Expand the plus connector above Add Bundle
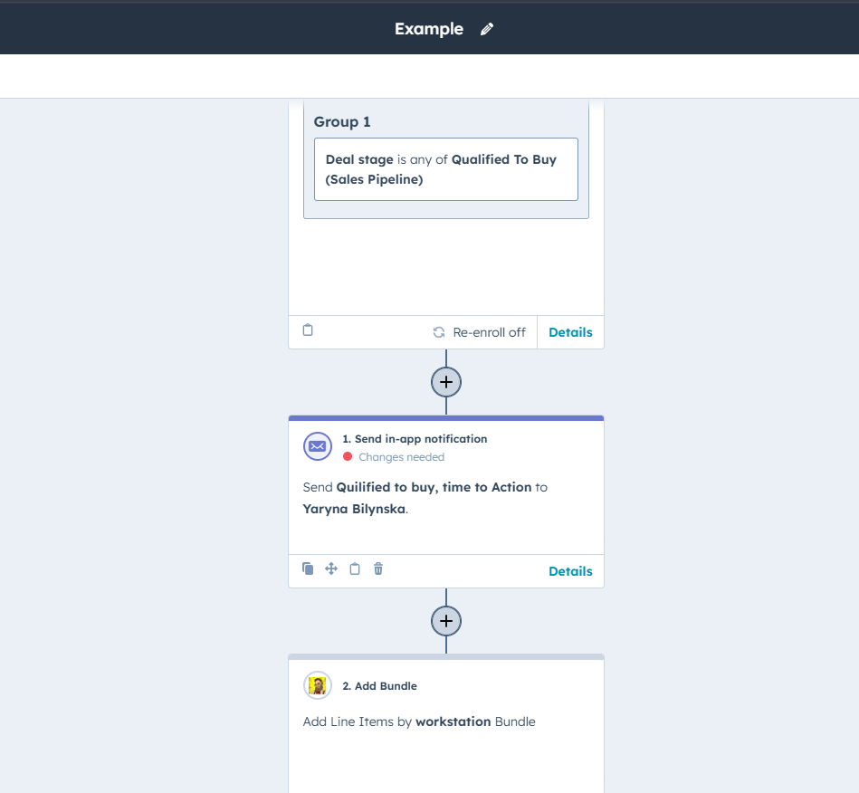The image size is (859, 793). tap(445, 621)
